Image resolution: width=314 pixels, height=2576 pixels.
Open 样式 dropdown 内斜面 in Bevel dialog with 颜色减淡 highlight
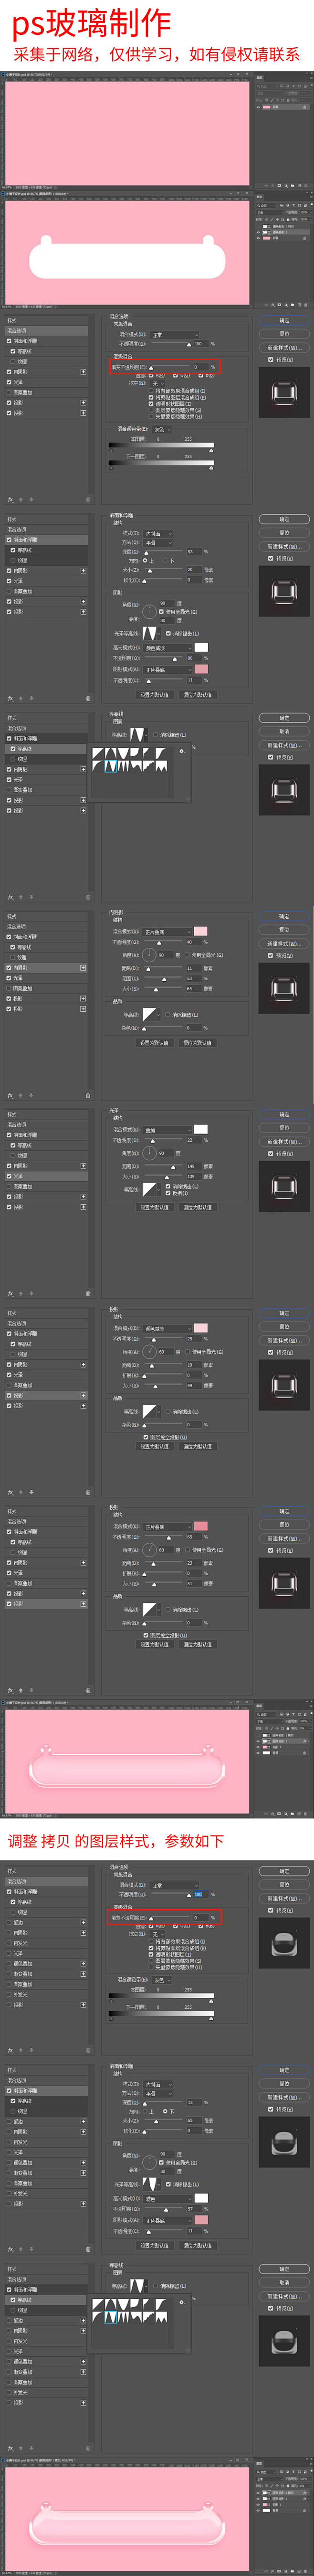(x=159, y=533)
